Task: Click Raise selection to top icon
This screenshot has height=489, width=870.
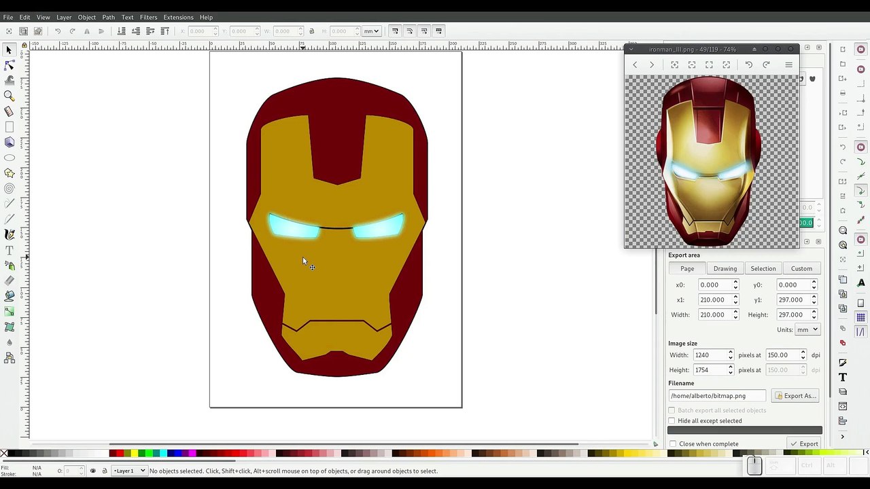Action: tap(164, 31)
